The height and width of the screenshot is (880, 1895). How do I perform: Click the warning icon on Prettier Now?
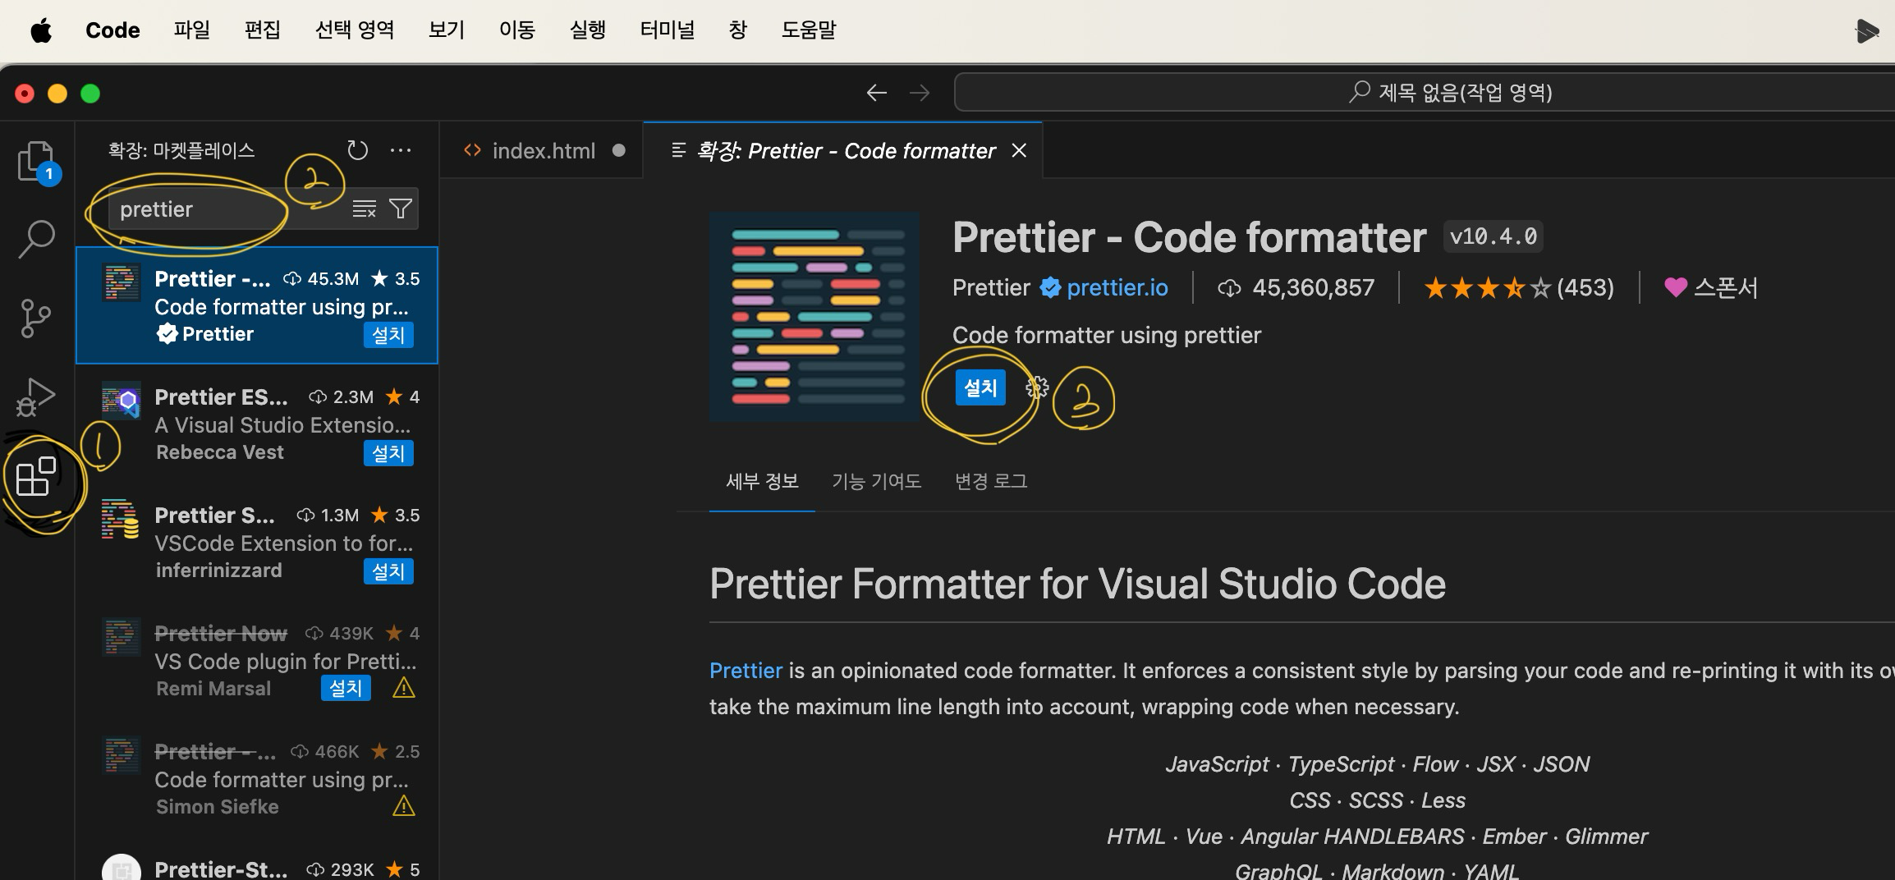point(403,688)
